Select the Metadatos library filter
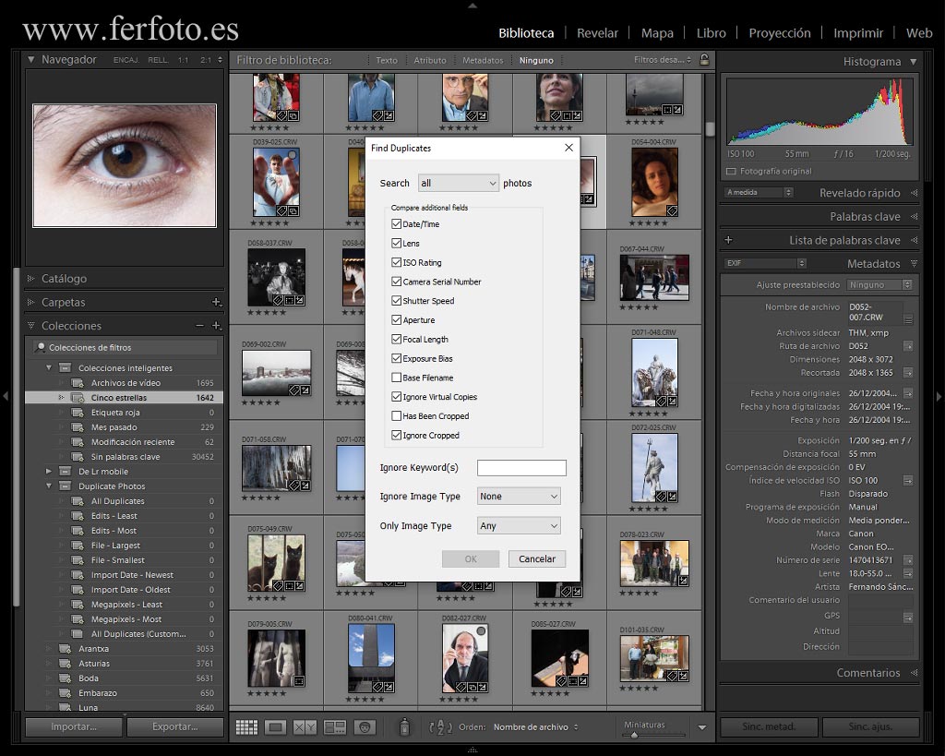 tap(482, 60)
